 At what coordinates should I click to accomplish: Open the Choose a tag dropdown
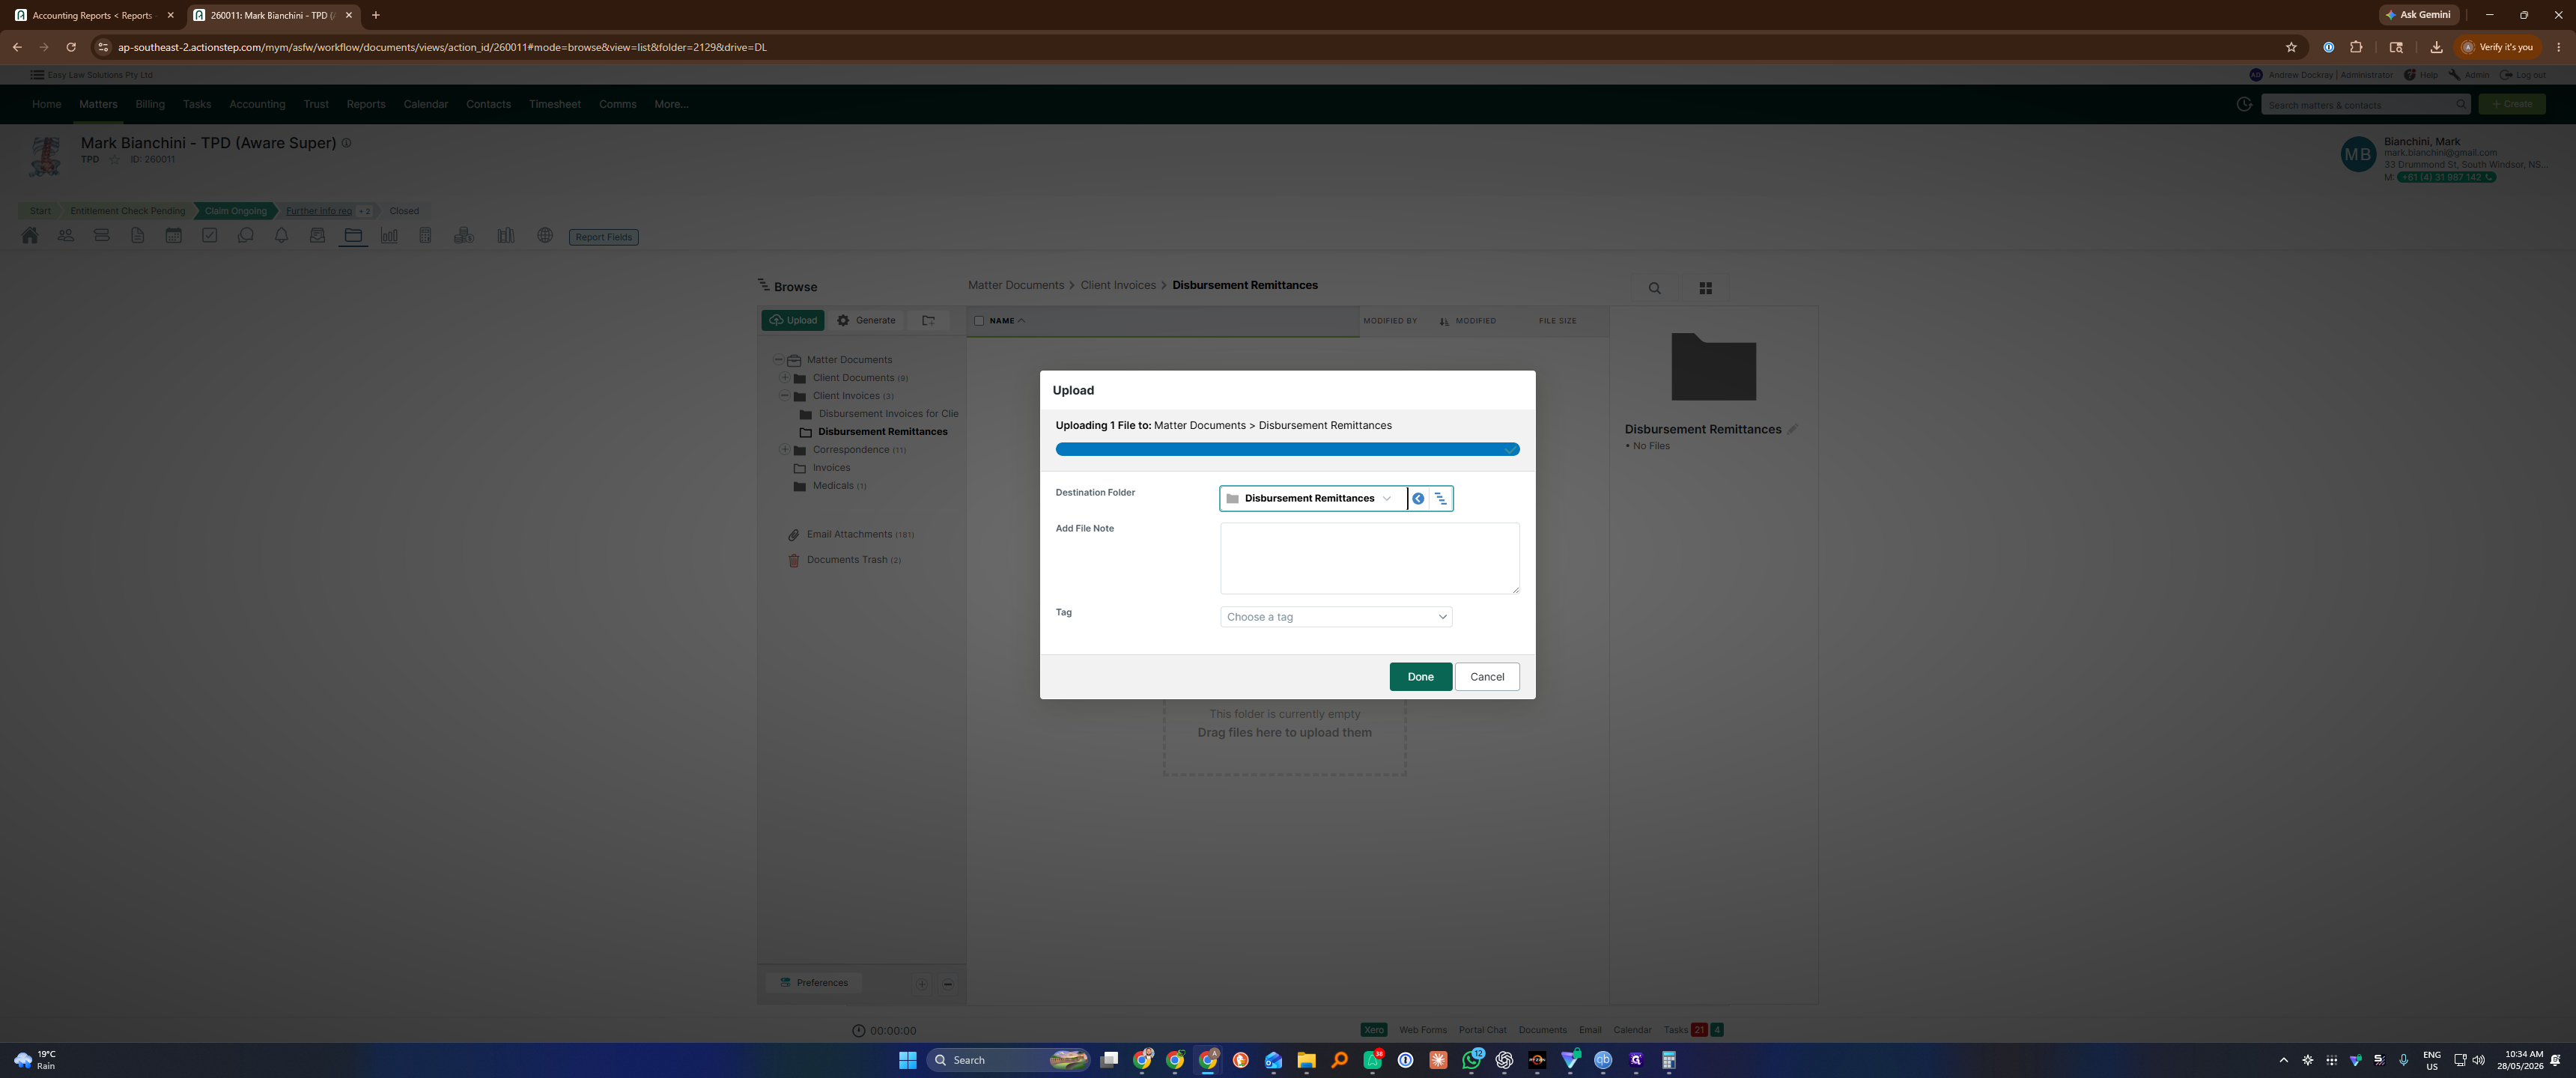tap(1336, 617)
